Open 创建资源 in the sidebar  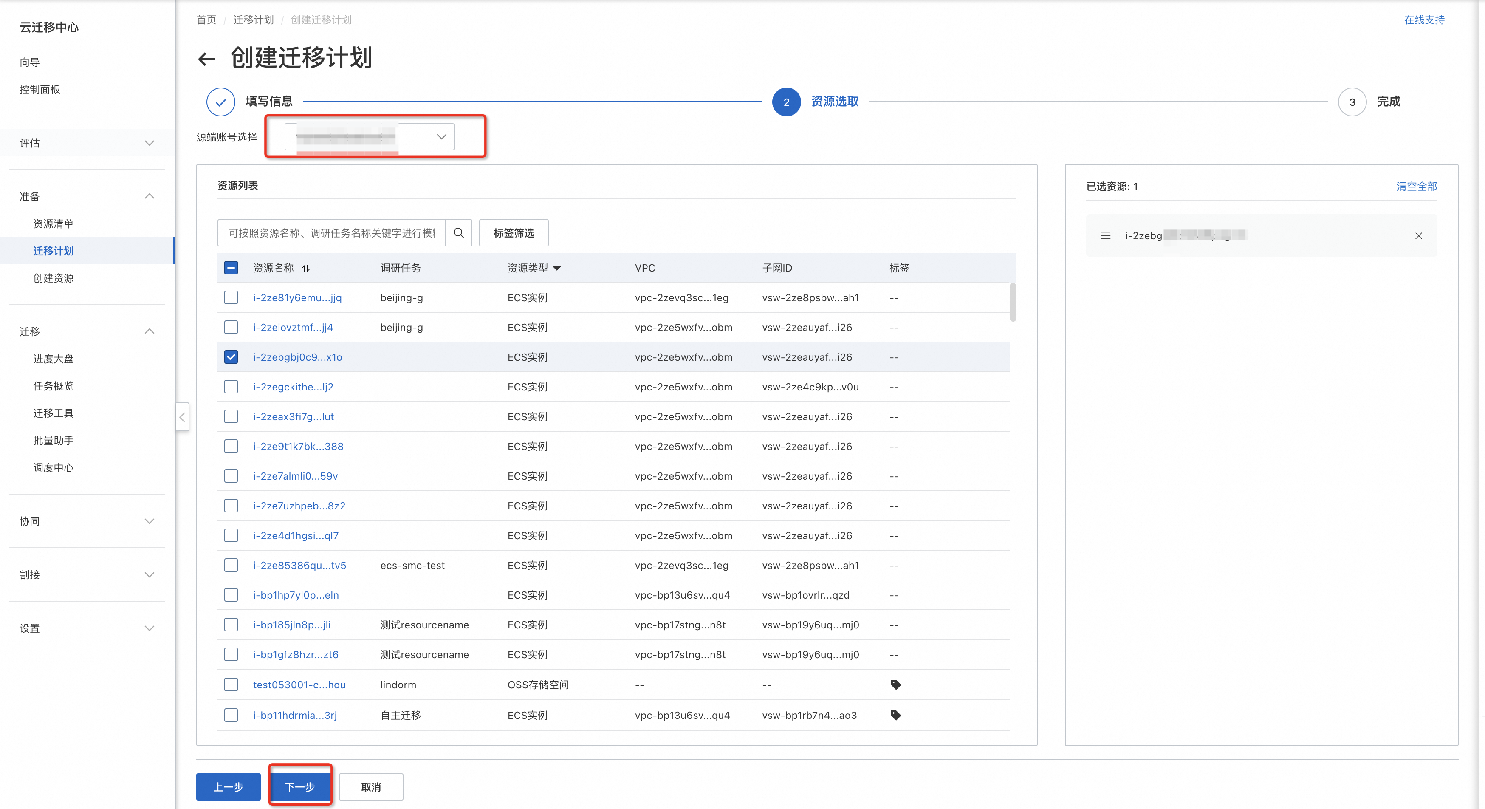(x=54, y=278)
